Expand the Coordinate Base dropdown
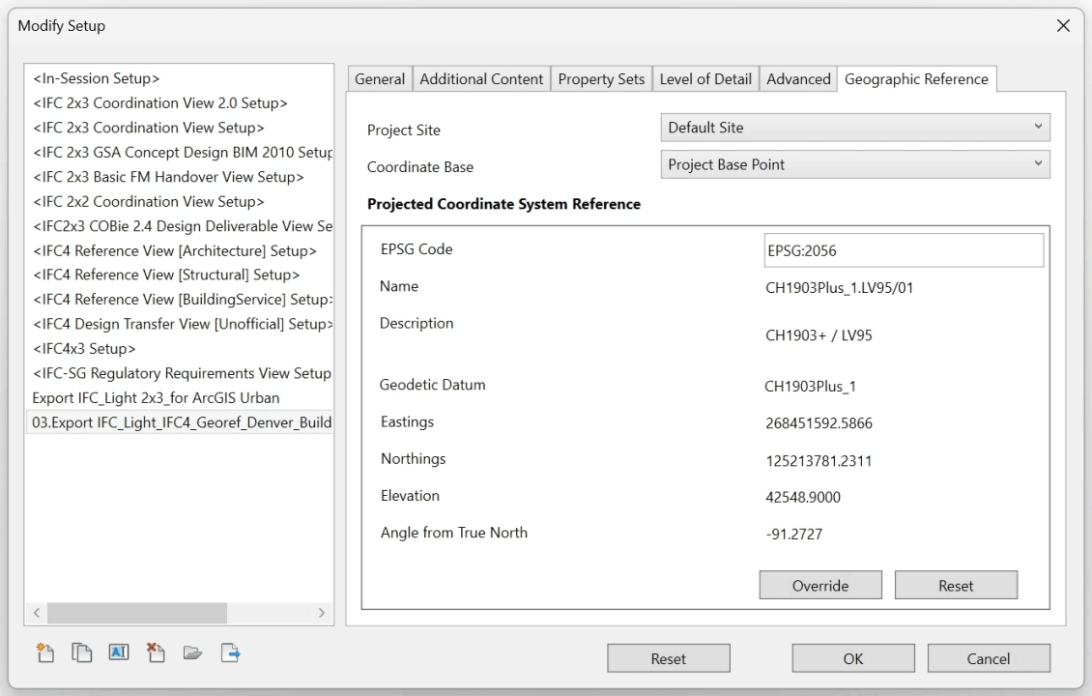Viewport: 1092px width, 696px height. click(x=854, y=164)
